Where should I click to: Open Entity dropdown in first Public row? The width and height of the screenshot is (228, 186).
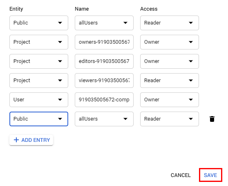point(39,23)
